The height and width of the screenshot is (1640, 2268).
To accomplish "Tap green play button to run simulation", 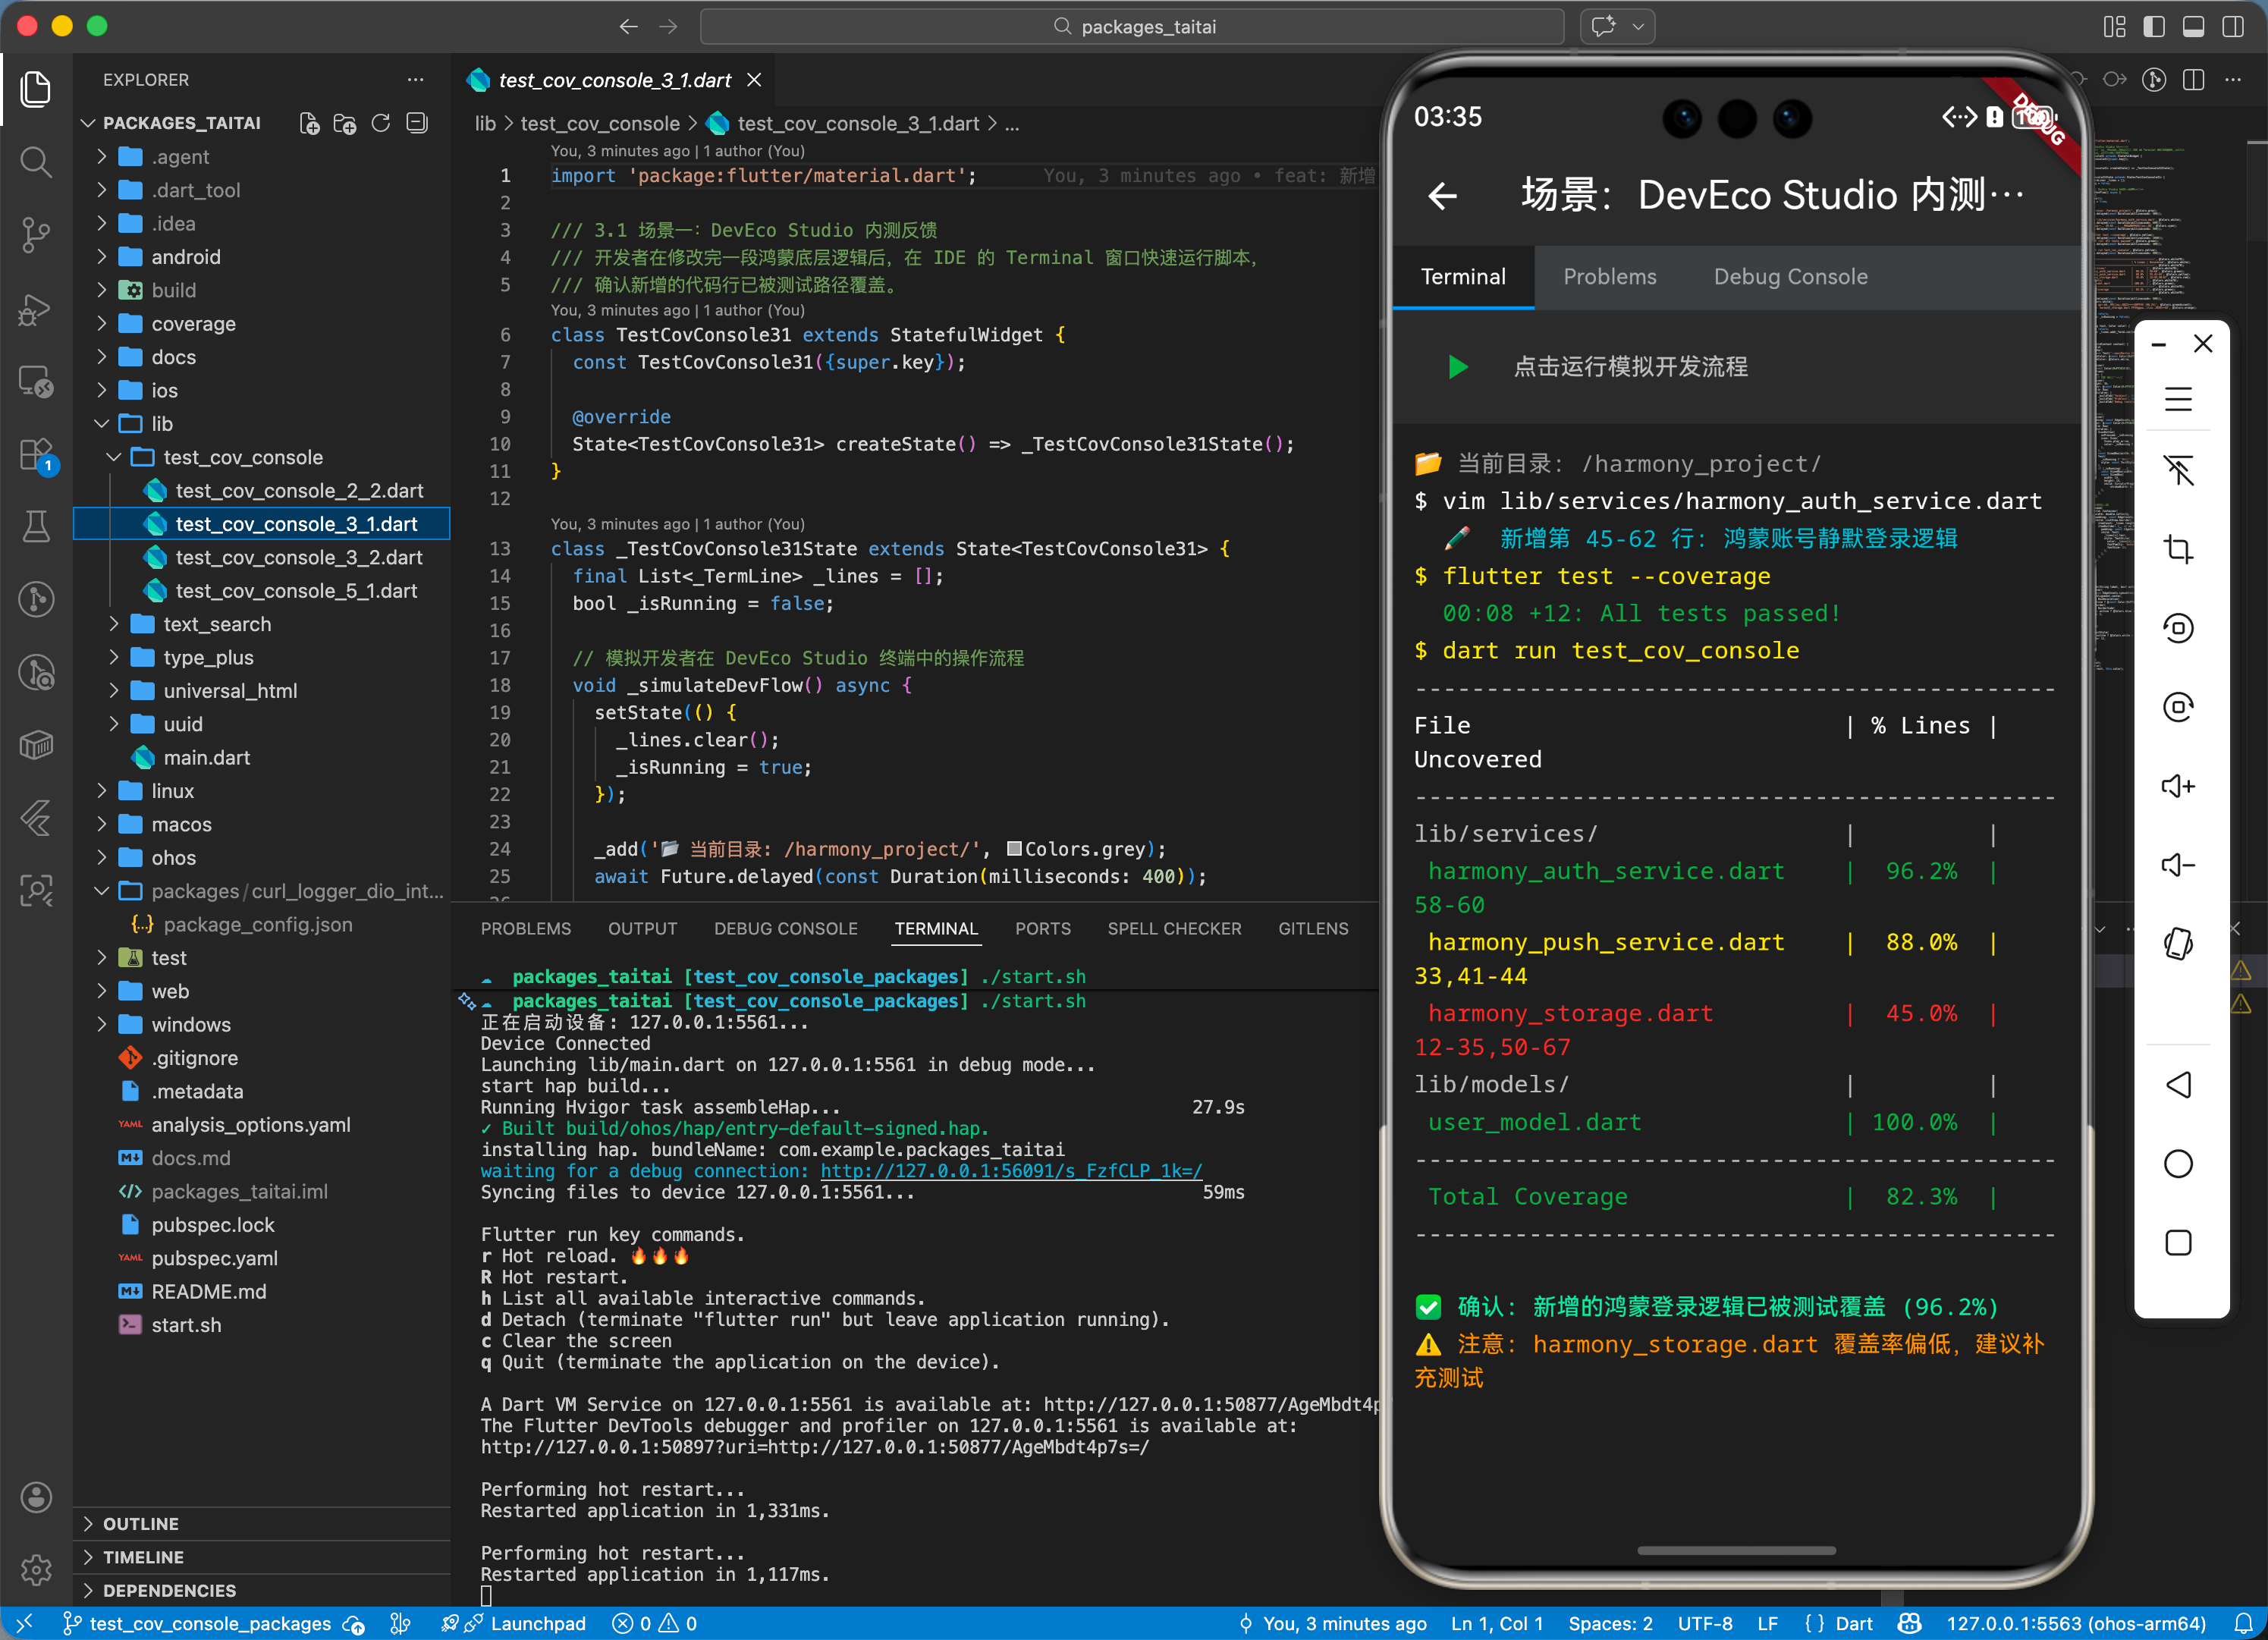I will (1457, 367).
